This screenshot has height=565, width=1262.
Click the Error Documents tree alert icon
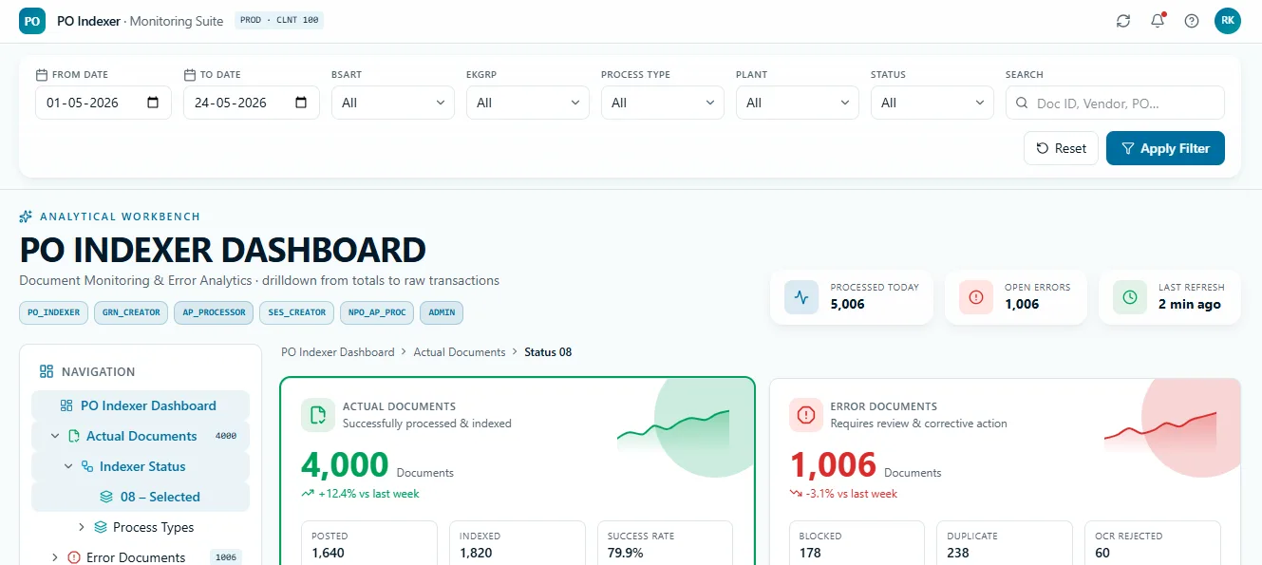point(73,557)
